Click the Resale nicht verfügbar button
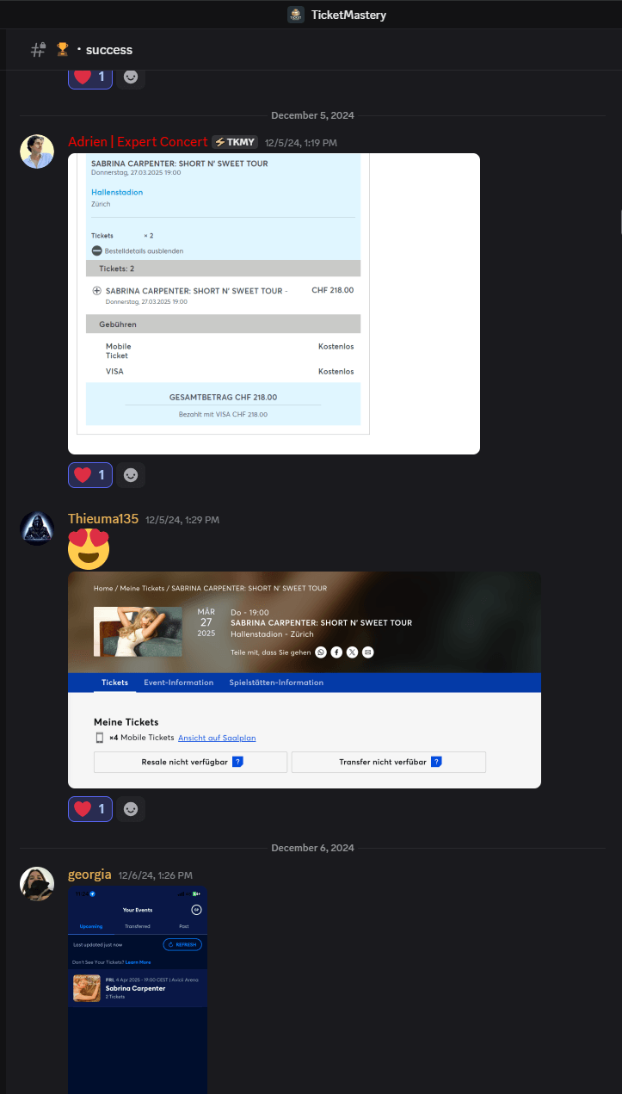The image size is (622, 1094). [190, 762]
